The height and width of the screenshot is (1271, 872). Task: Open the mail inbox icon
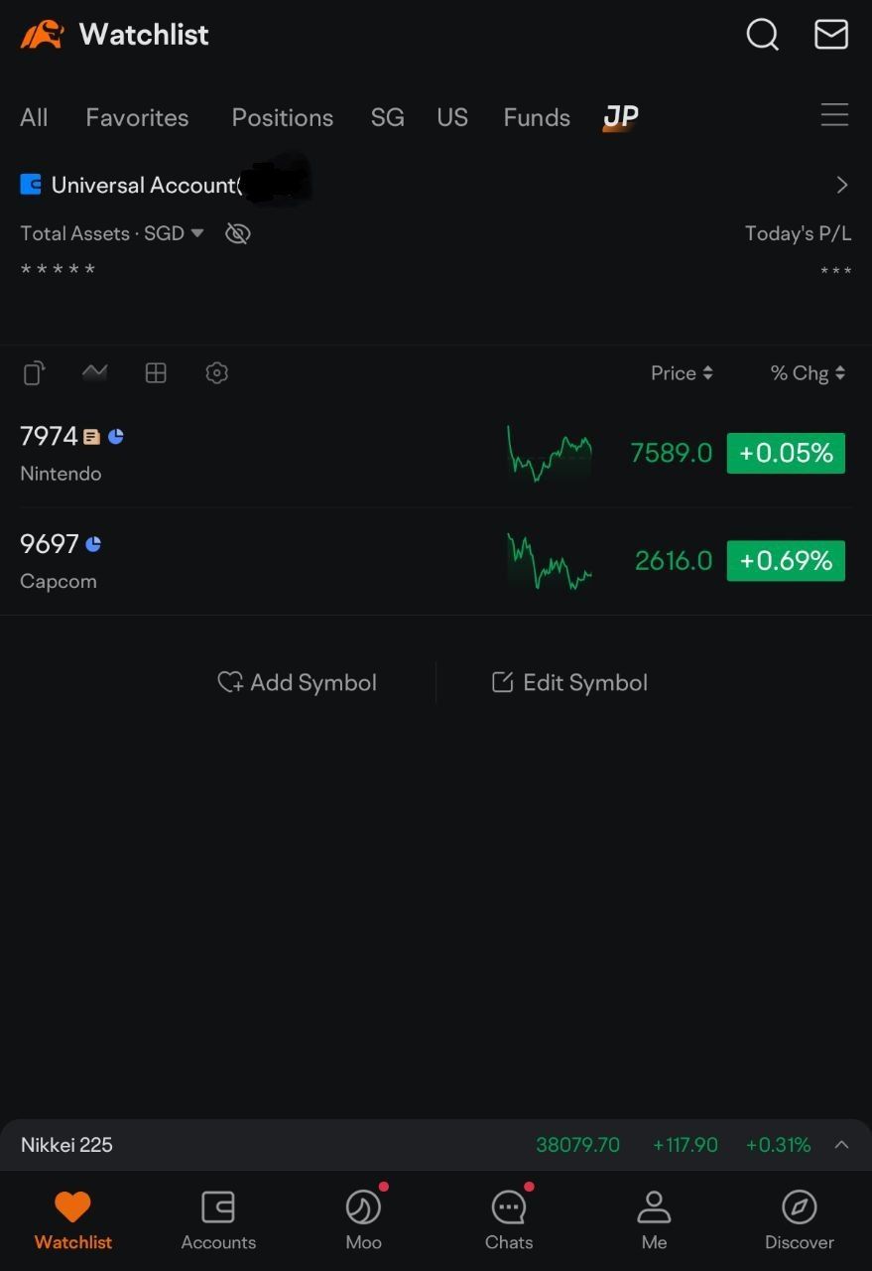tap(831, 34)
